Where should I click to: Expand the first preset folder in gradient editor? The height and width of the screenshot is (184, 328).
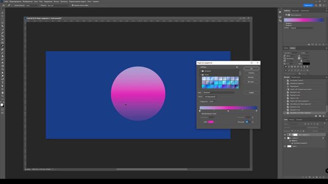[200, 71]
